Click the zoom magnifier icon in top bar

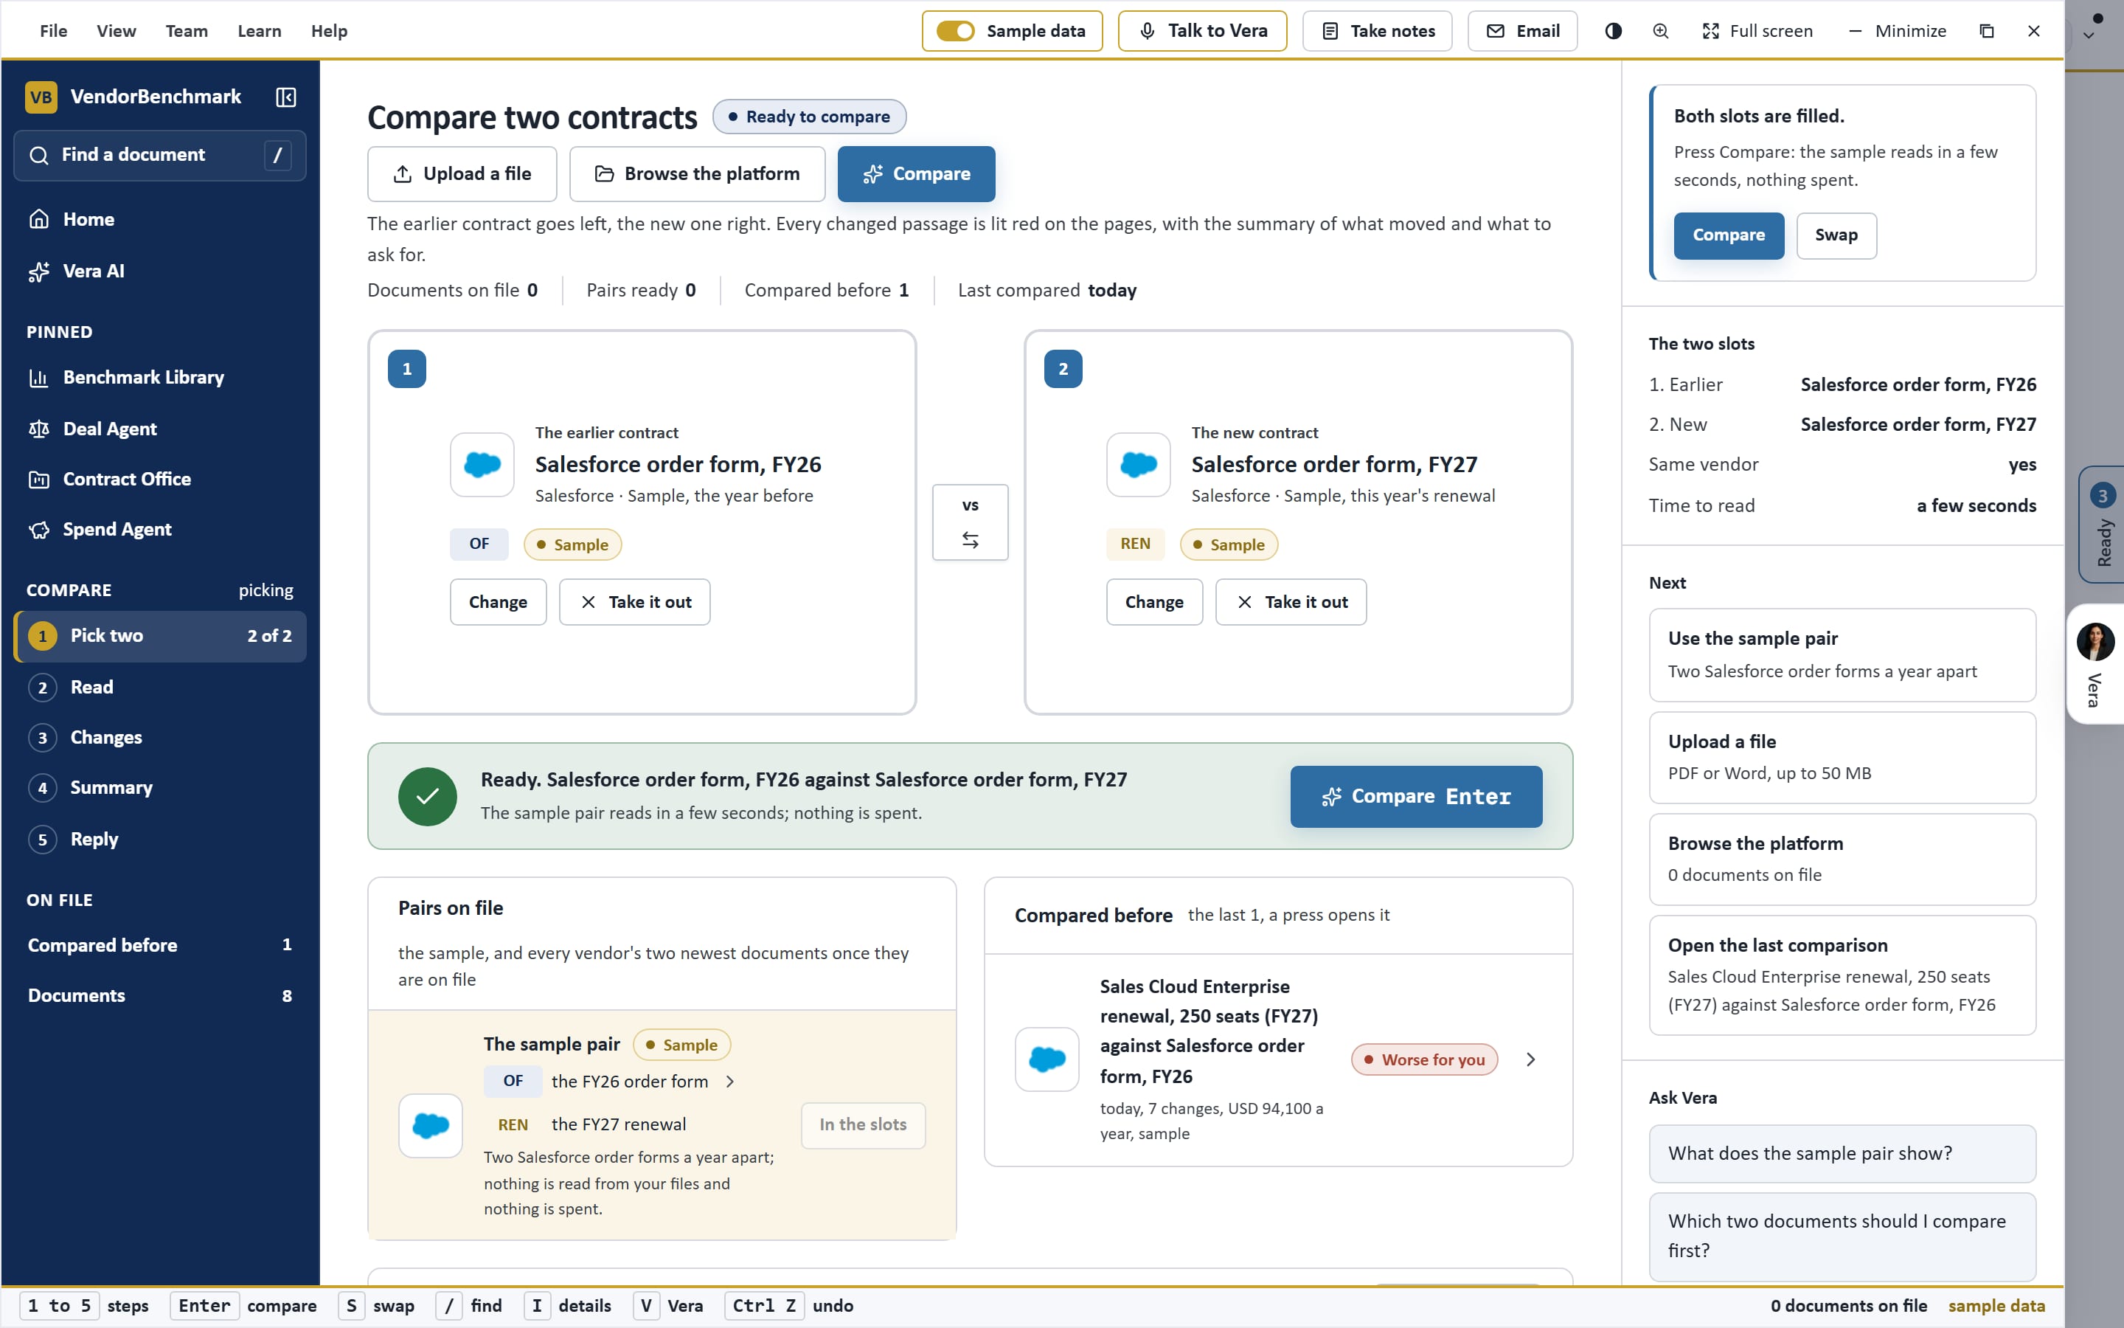1661,31
